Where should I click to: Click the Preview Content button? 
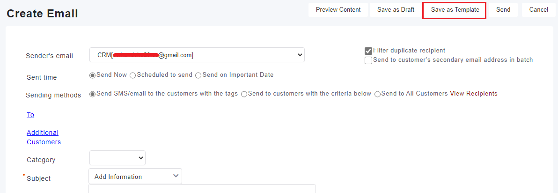[338, 10]
